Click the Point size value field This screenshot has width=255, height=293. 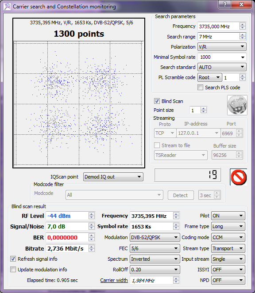click(x=195, y=110)
